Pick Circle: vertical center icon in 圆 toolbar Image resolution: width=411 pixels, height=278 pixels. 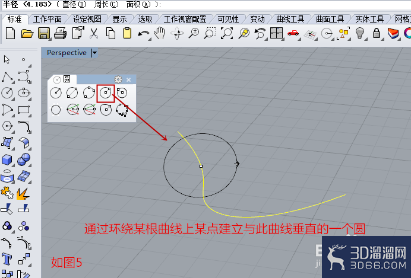(x=73, y=109)
